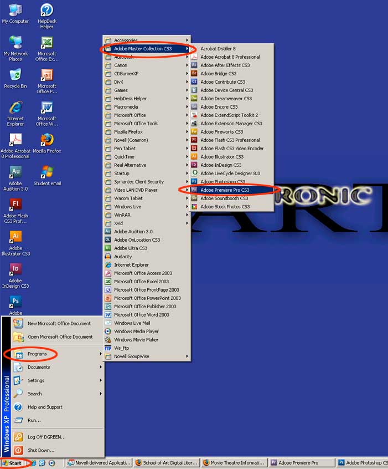Launch Adobe Bridge CS3
This screenshot has height=469, width=388.
(x=232, y=74)
